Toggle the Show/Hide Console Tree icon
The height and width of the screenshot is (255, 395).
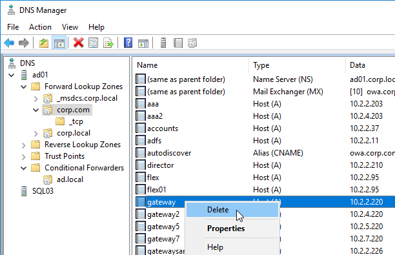coord(59,43)
